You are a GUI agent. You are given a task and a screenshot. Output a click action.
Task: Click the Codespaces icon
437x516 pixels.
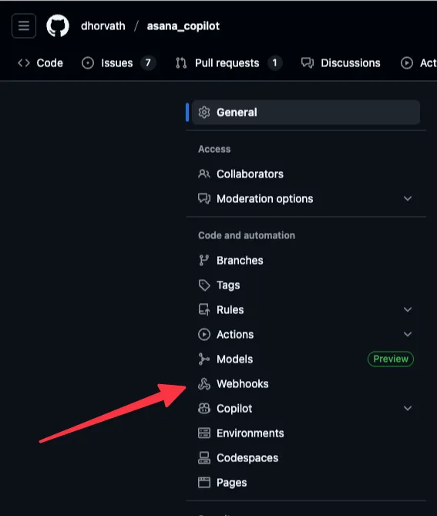coord(204,457)
